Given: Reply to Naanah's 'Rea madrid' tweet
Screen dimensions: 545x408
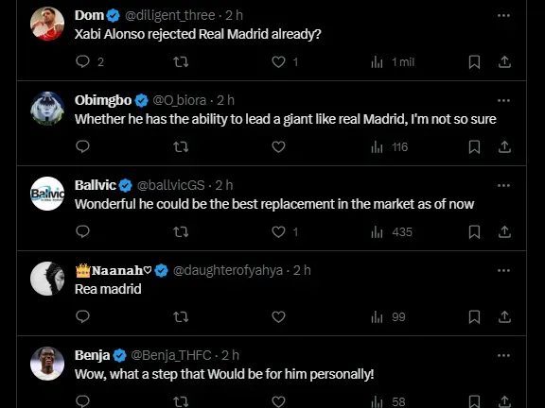Looking at the screenshot, I should (82, 316).
